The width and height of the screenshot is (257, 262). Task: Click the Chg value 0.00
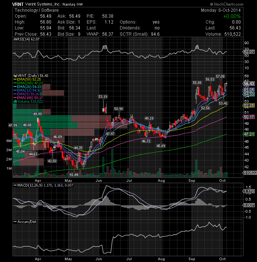click(x=236, y=22)
